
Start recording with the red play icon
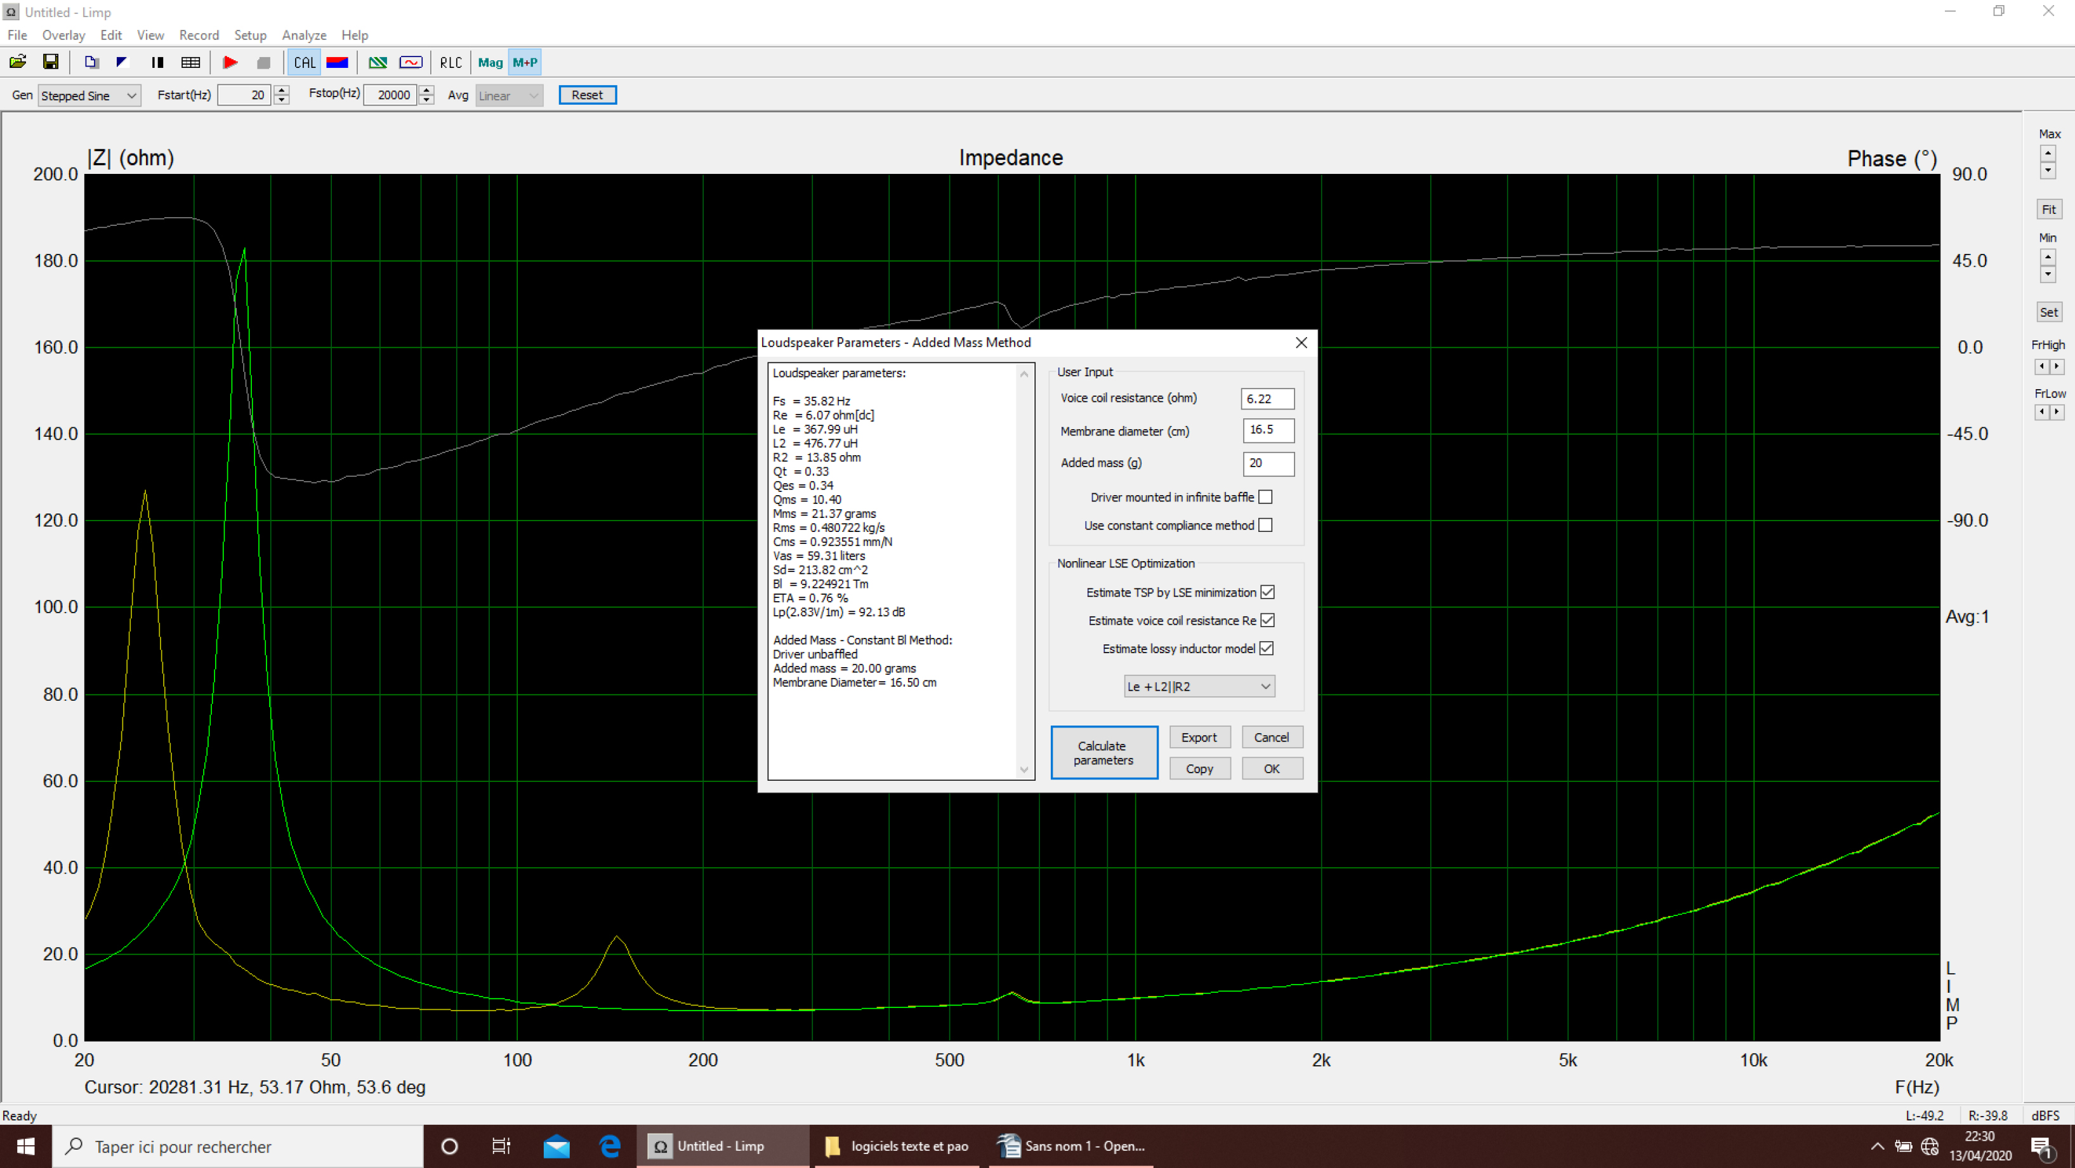[x=230, y=62]
